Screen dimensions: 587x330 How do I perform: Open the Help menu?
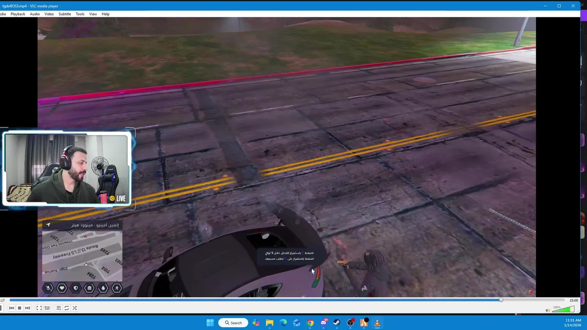105,14
